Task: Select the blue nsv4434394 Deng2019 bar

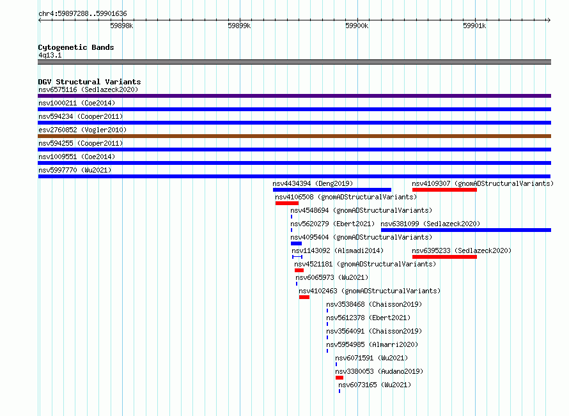Action: 332,190
